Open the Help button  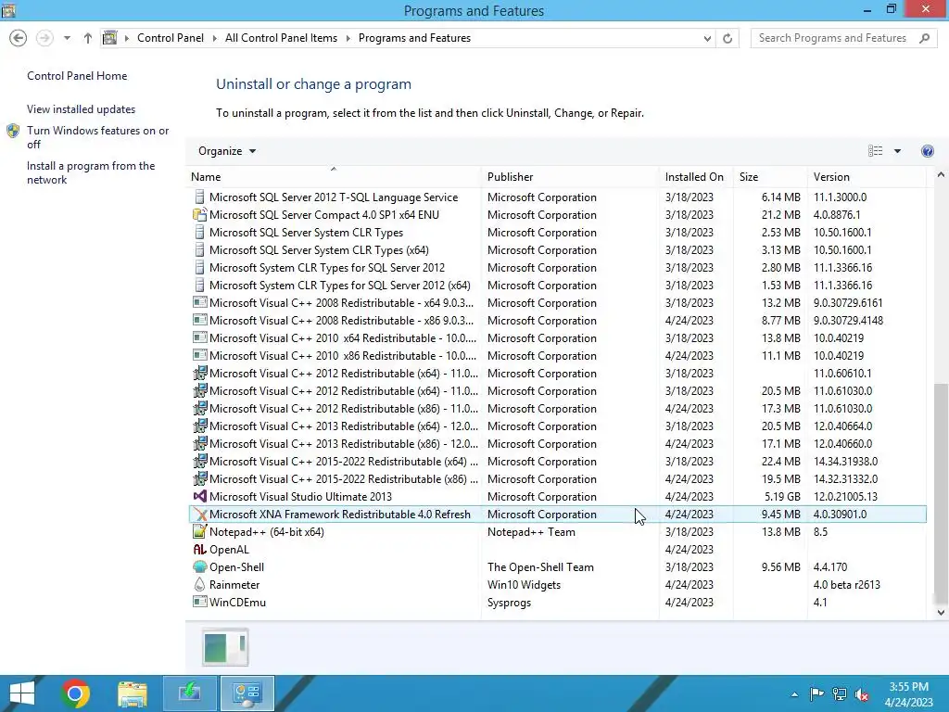point(927,151)
